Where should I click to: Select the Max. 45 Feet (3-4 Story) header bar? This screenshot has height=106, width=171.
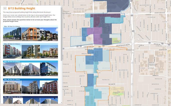coord(31,27)
